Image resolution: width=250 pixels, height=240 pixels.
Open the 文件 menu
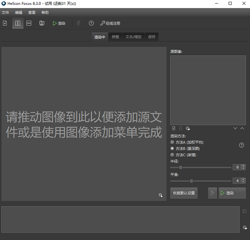coord(5,12)
